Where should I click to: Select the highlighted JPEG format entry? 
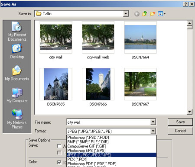tap(111, 155)
